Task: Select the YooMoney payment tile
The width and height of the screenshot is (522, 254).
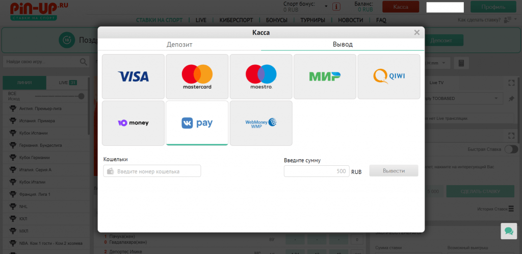Action: tap(133, 123)
